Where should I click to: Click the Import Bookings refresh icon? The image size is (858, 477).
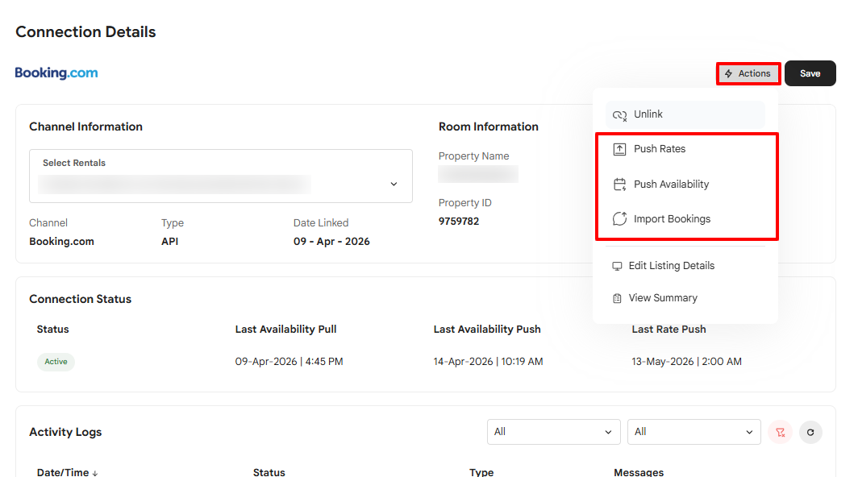coord(619,219)
